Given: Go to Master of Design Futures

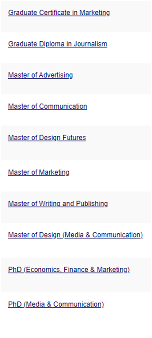Looking at the screenshot, I should pyautogui.click(x=47, y=138).
